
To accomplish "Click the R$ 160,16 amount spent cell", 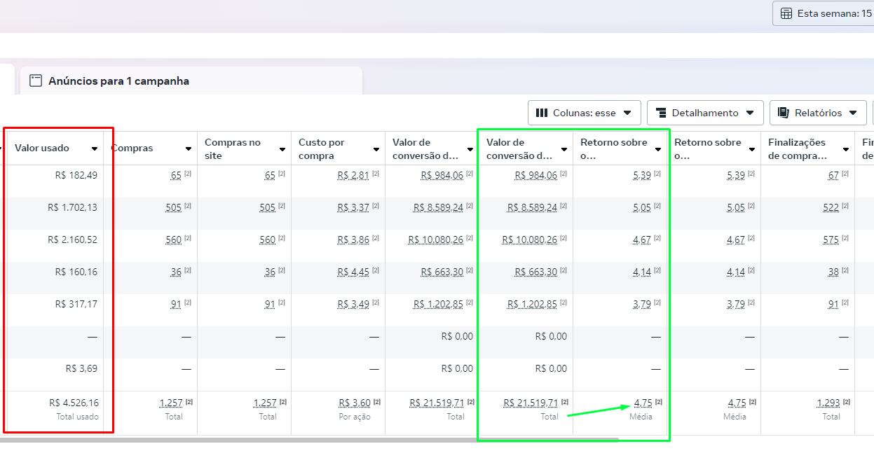I will point(76,272).
